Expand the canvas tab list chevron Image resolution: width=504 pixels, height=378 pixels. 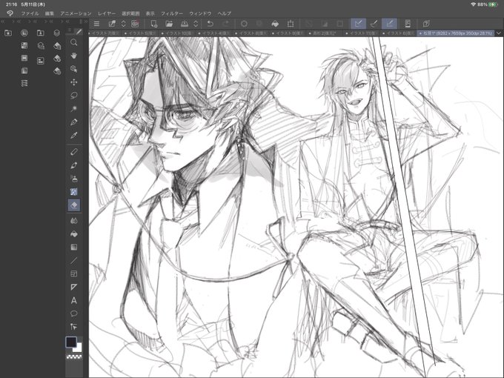(x=499, y=33)
